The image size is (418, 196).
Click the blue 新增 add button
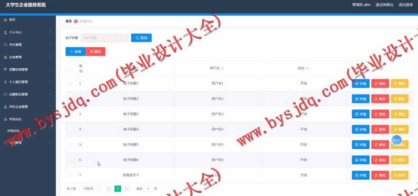[76, 51]
